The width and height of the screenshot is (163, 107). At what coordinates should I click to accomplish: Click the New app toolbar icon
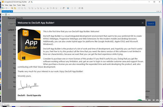2,8
